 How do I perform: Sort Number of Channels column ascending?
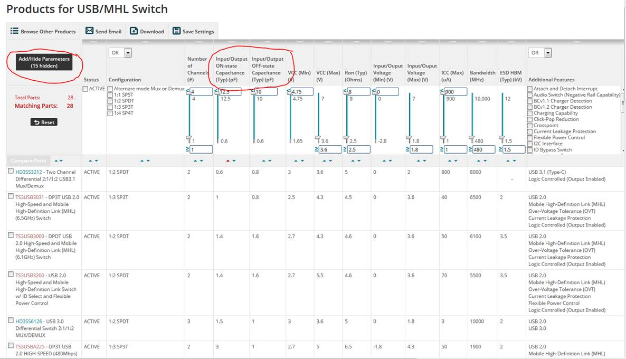(195, 160)
